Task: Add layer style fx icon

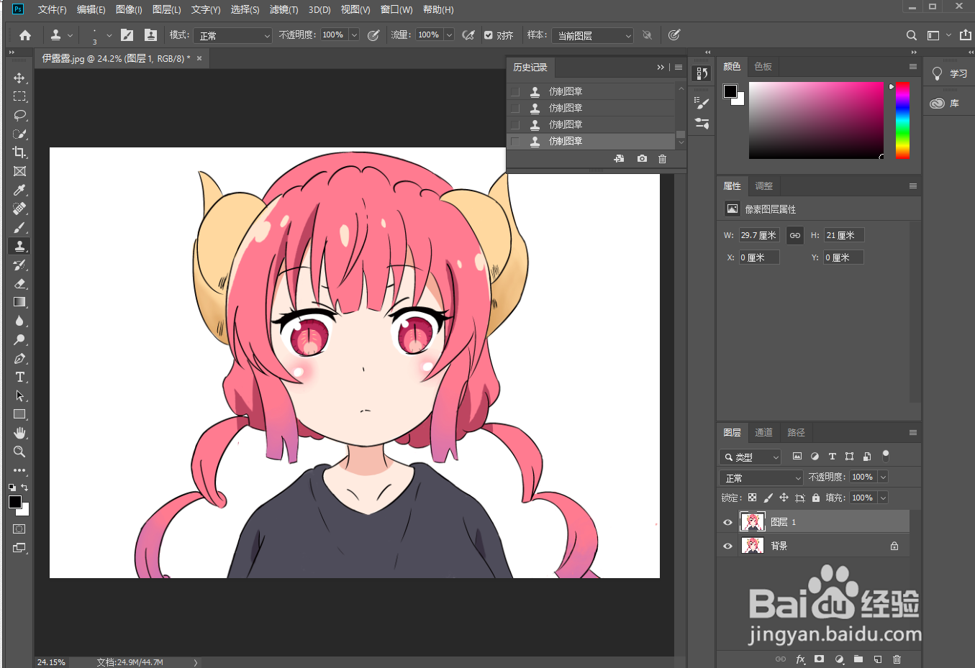Action: 800,659
